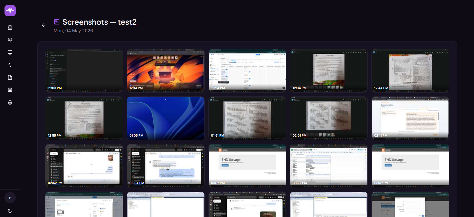Toggle dark mode with the moon icon
474x217 pixels.
coord(10,211)
